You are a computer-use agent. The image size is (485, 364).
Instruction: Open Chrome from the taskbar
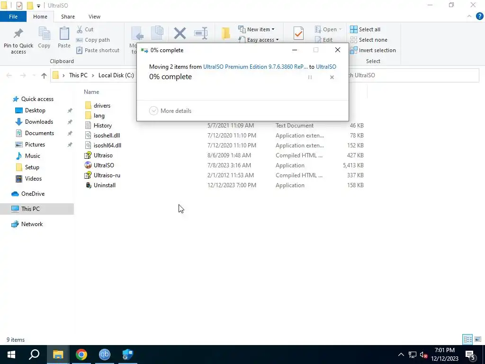point(81,355)
